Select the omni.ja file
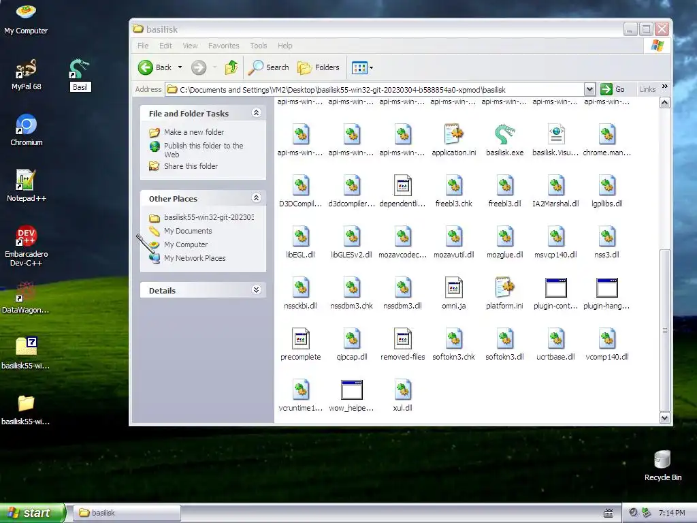697x523 pixels. (453, 293)
